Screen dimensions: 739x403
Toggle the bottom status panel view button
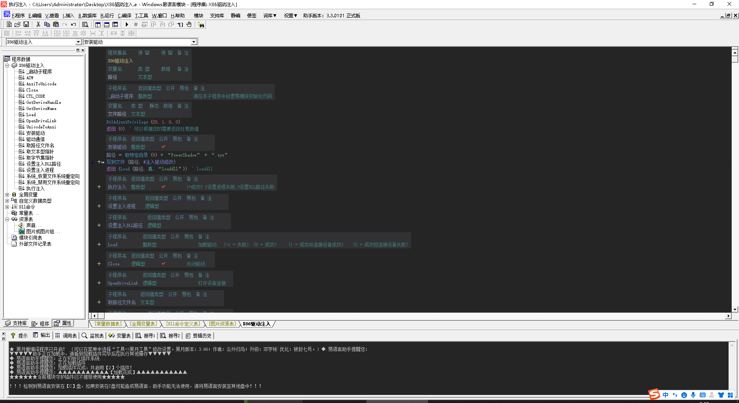pyautogui.click(x=107, y=24)
